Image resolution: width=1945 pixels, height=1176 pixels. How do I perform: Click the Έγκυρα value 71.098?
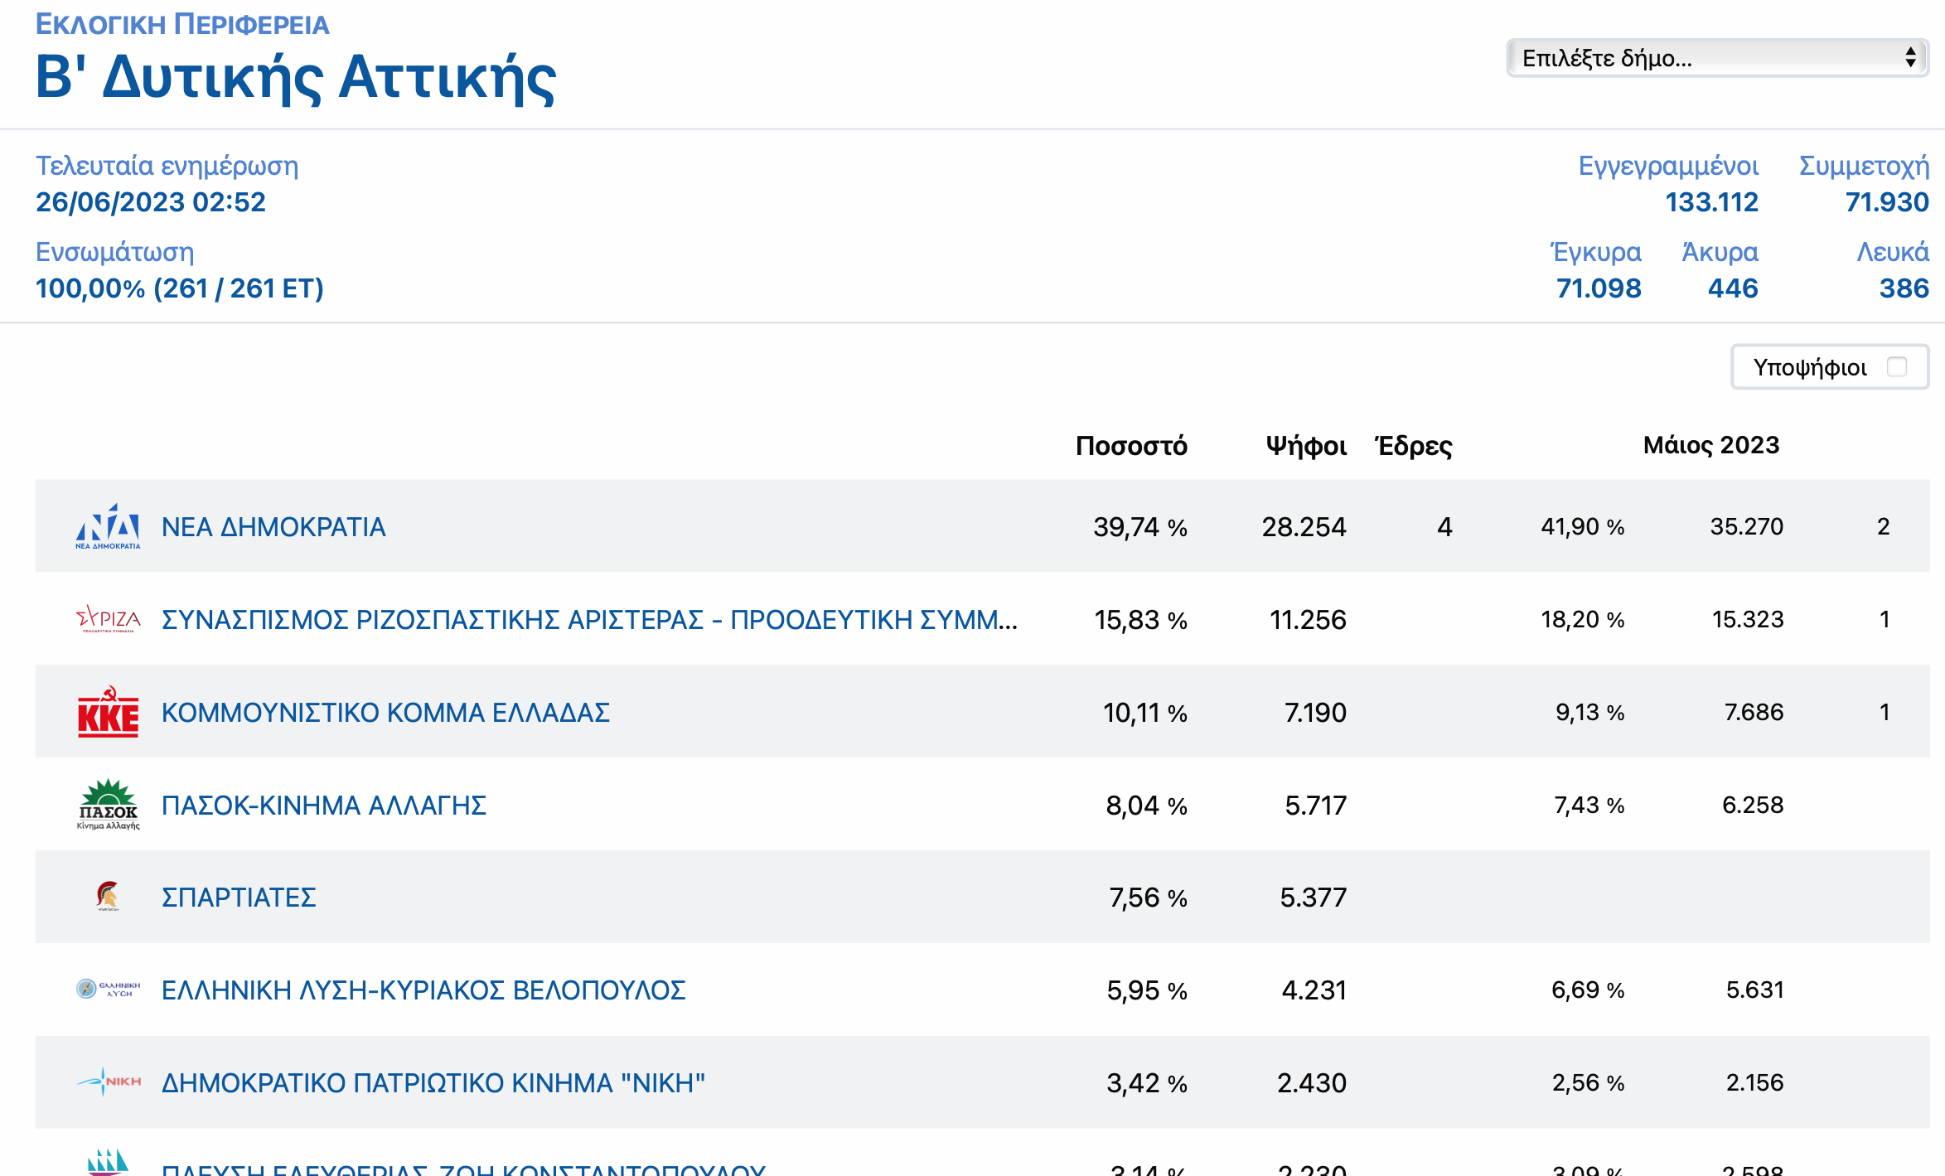tap(1599, 288)
